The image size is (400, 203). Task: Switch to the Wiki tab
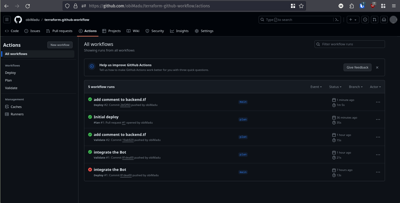click(x=133, y=31)
